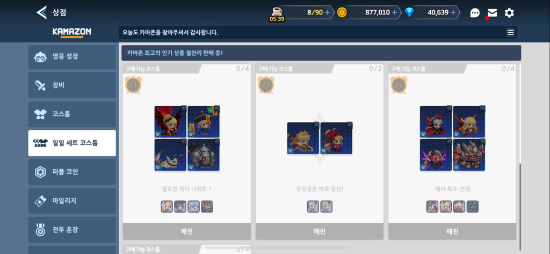
Task: Open the notice list hamburger icon
Action: tap(510, 33)
